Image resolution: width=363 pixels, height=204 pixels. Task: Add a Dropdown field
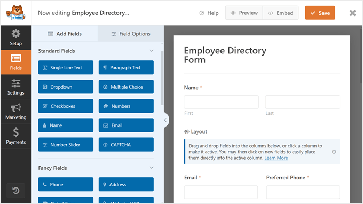click(66, 87)
